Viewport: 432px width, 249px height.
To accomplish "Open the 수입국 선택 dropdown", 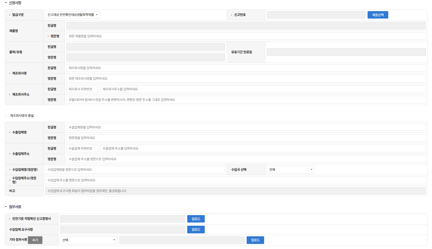I will coord(290,170).
